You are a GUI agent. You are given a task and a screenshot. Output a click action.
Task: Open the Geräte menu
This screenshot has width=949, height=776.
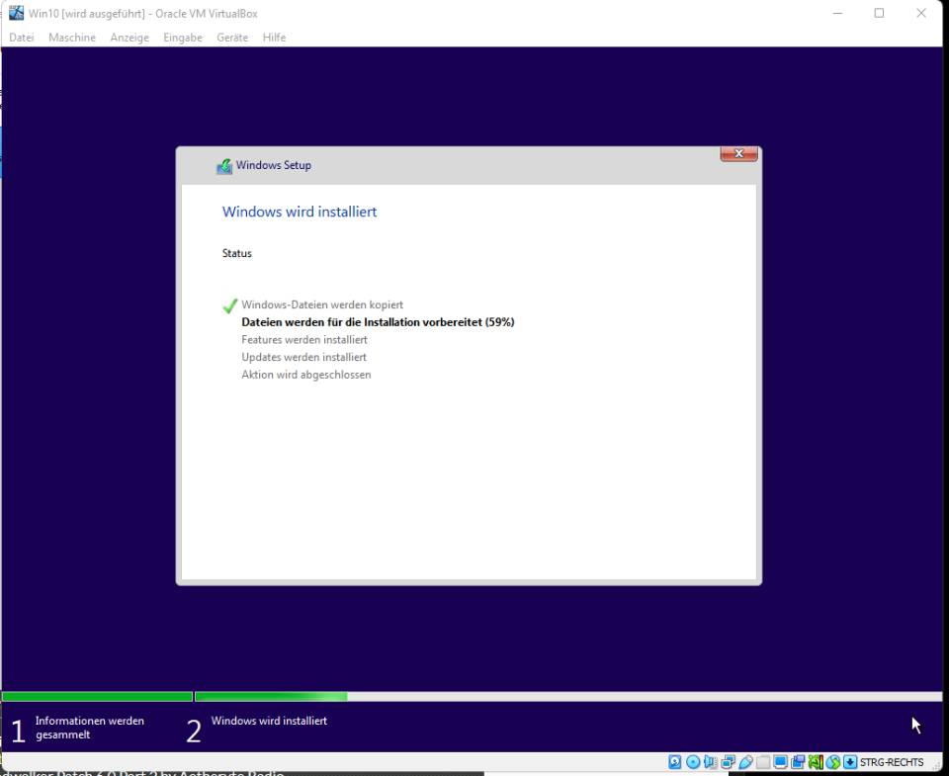pos(232,38)
